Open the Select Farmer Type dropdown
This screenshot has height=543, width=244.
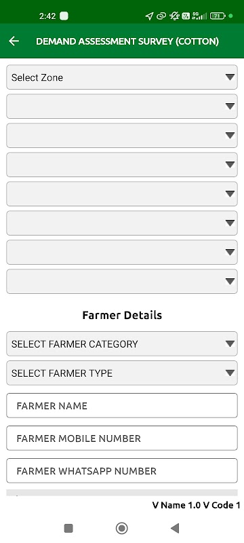point(122,373)
